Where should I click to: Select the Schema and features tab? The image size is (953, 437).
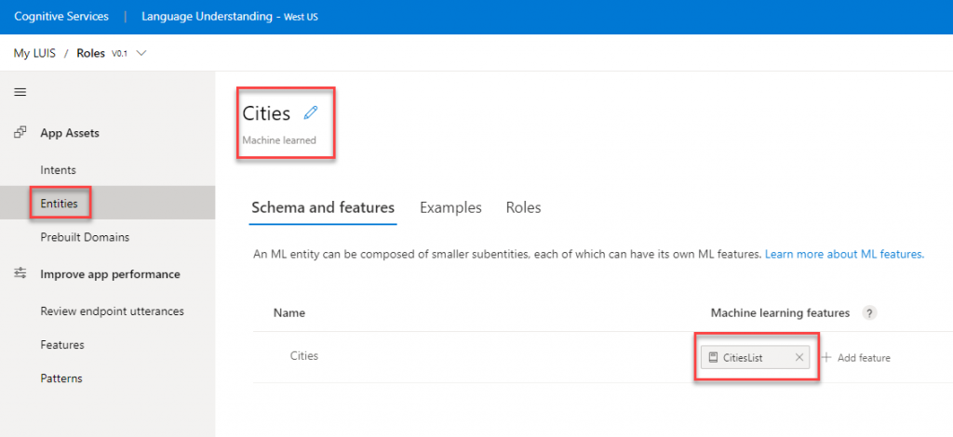pyautogui.click(x=323, y=207)
